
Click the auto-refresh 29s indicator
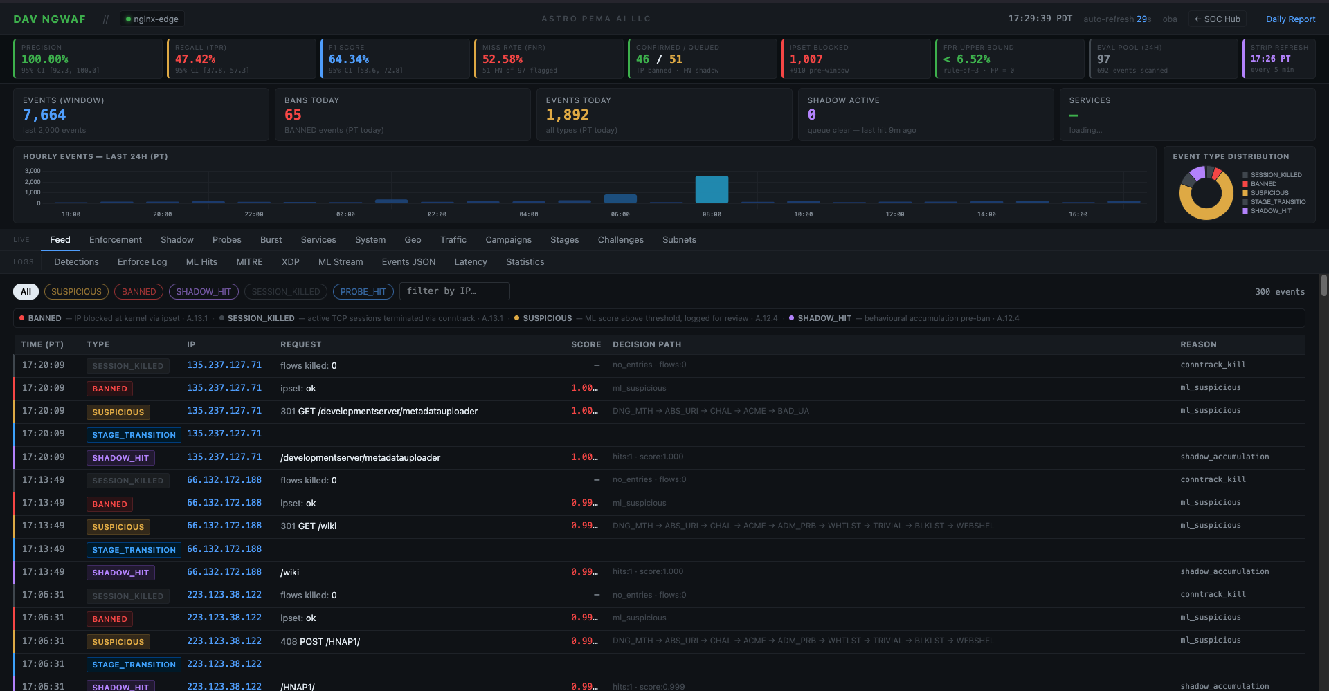tap(1117, 19)
